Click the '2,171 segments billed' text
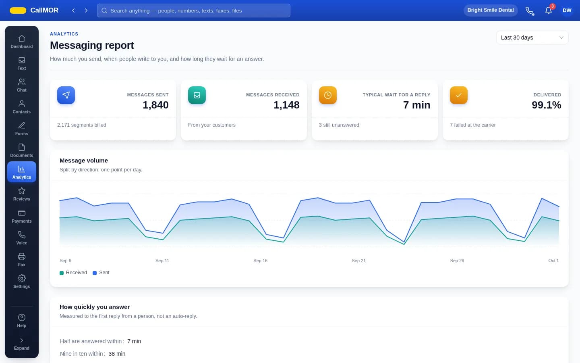The width and height of the screenshot is (580, 363). click(82, 125)
